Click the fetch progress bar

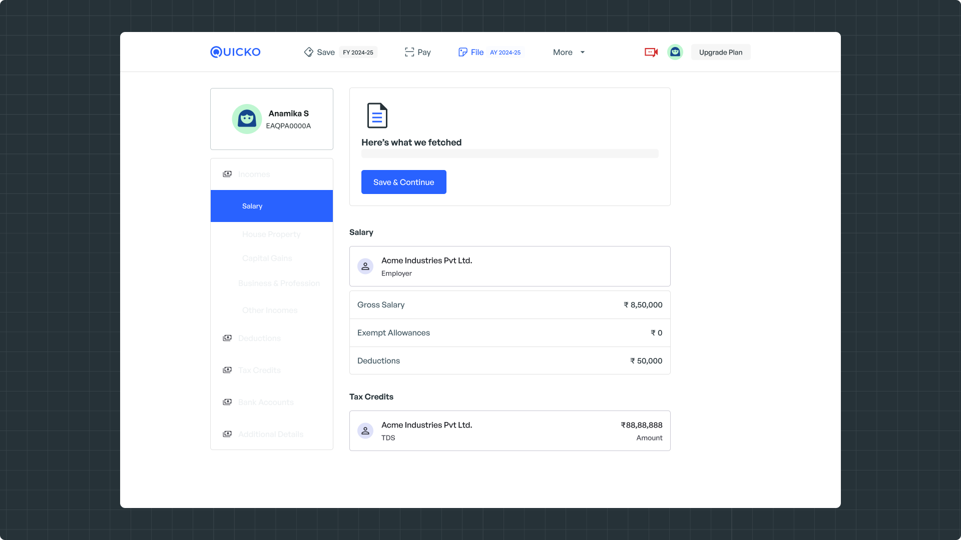click(510, 153)
